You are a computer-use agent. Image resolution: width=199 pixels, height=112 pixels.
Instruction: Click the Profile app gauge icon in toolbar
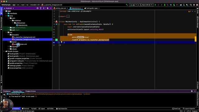[x=171, y=5]
